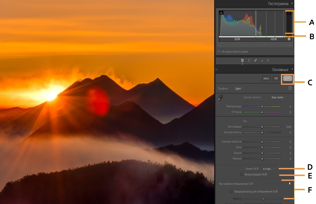This screenshot has height=204, width=316.
Task: Select the Red Eye correction tool icon
Action: click(262, 60)
